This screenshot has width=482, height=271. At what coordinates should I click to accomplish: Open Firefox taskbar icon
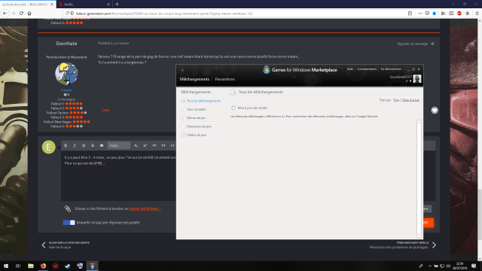pos(43,266)
